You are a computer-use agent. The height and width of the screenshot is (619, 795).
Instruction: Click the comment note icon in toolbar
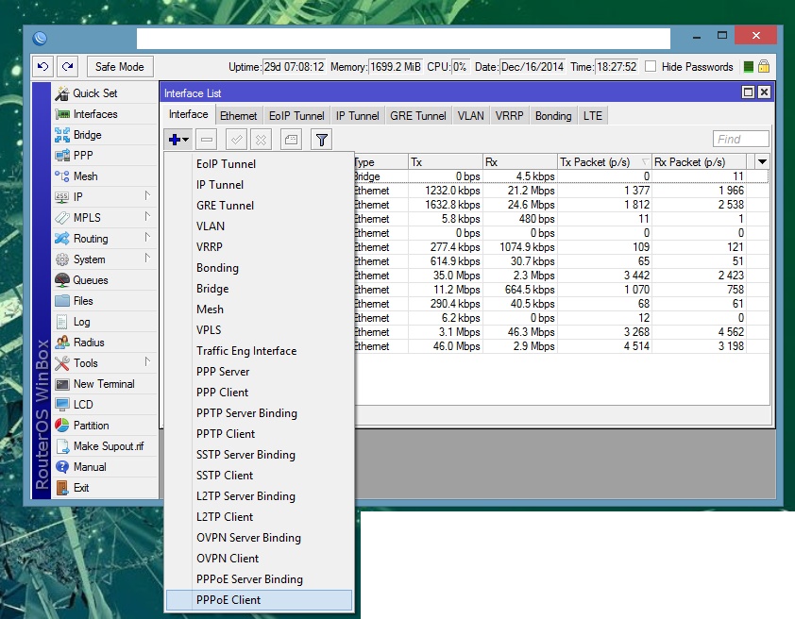pos(292,140)
